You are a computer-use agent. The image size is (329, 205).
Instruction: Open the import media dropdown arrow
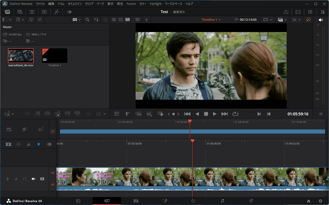[x=23, y=20]
